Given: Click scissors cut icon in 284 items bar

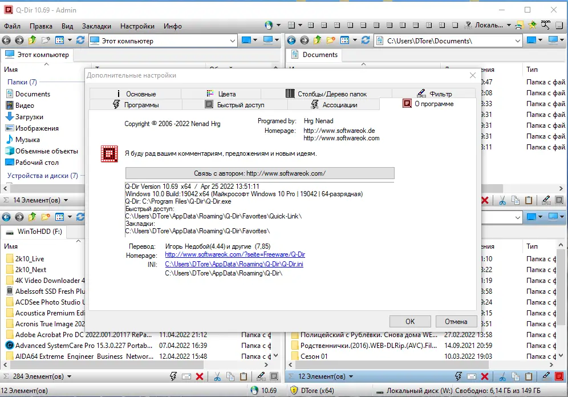Looking at the screenshot, I should tap(217, 376).
